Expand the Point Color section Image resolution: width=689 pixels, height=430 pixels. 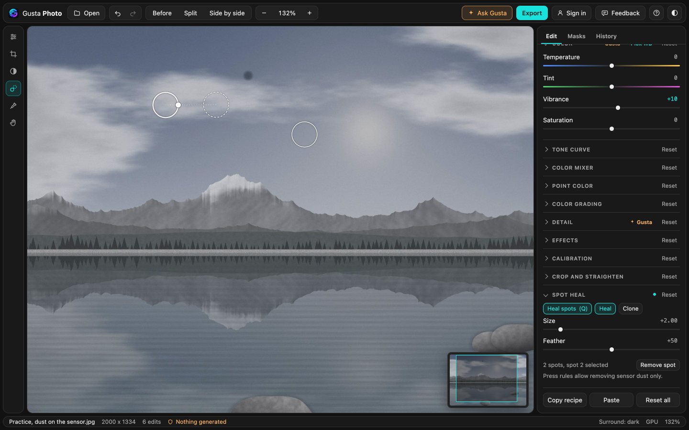(x=572, y=186)
